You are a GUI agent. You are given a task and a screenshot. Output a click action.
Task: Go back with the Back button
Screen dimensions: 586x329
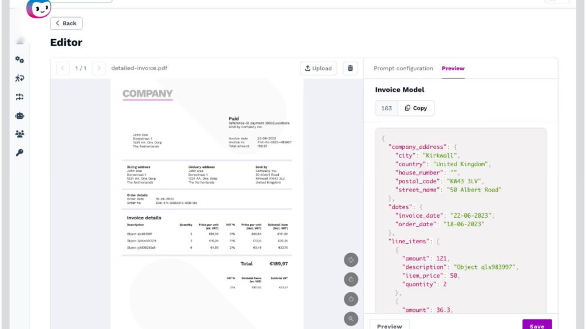pos(66,23)
